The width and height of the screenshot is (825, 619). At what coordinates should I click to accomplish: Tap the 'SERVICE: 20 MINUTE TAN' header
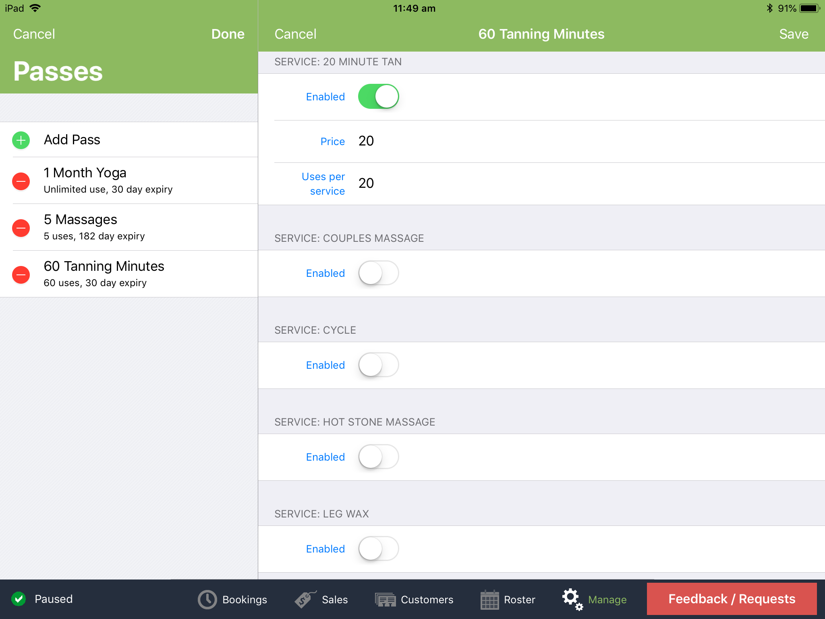[x=338, y=62]
